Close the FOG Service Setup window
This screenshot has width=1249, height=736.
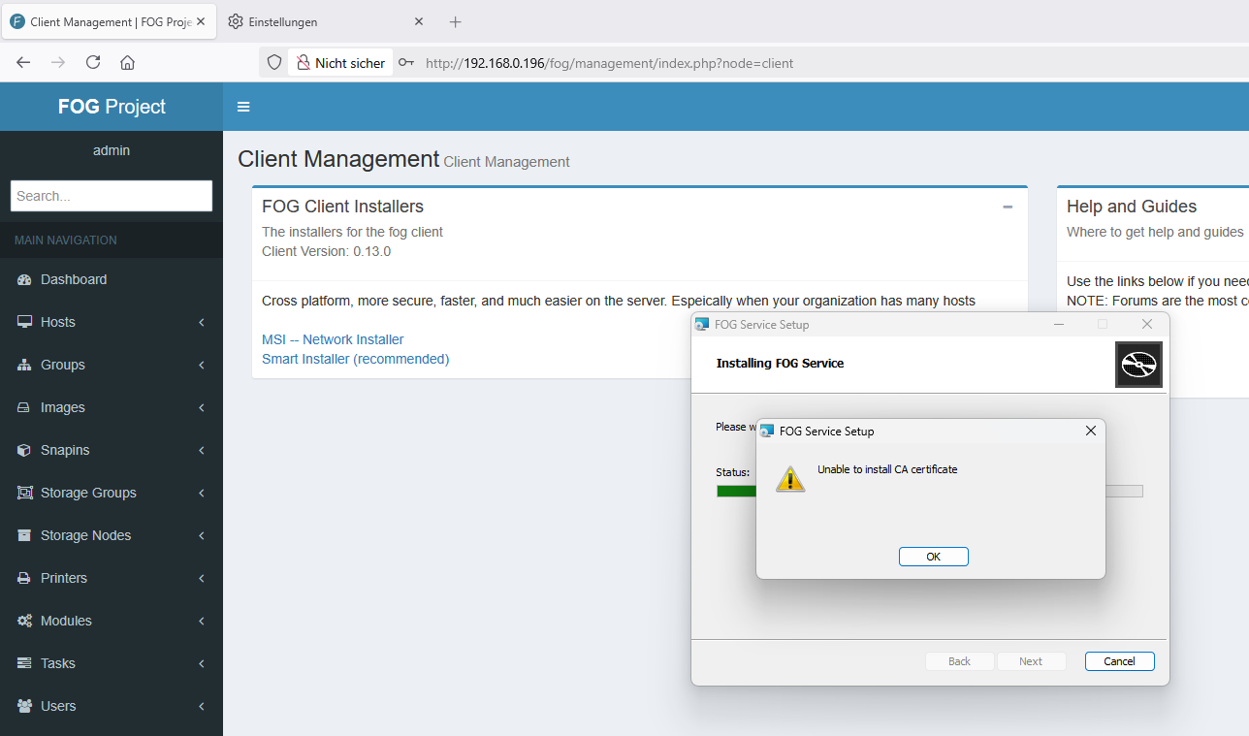point(1147,324)
